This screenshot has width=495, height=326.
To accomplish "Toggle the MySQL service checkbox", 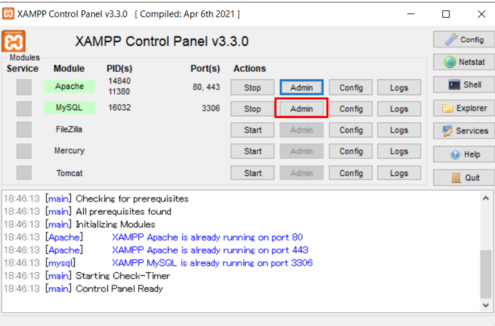I will 24,108.
